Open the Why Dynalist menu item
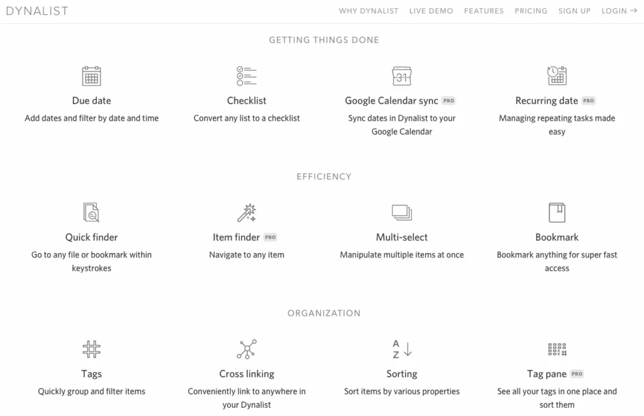The width and height of the screenshot is (644, 416). pos(369,11)
